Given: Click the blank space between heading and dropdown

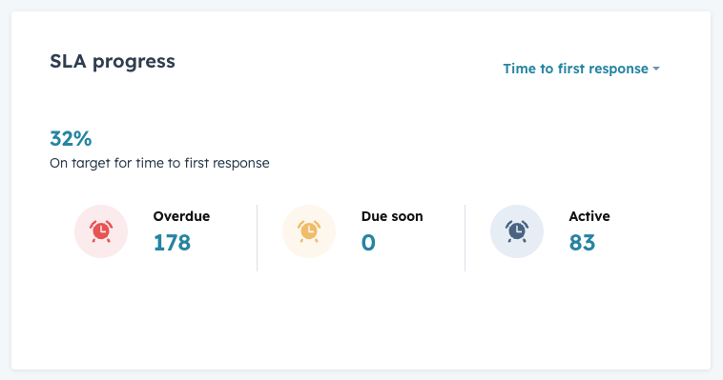Looking at the screenshot, I should pyautogui.click(x=339, y=65).
